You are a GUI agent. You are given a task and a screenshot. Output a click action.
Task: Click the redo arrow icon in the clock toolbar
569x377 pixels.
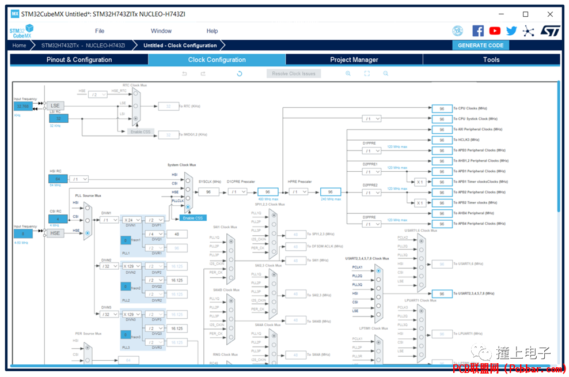203,74
